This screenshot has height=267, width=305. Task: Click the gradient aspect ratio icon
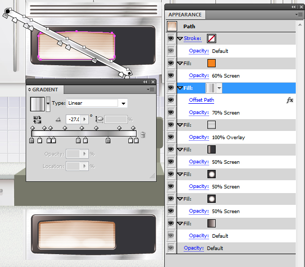point(99,119)
